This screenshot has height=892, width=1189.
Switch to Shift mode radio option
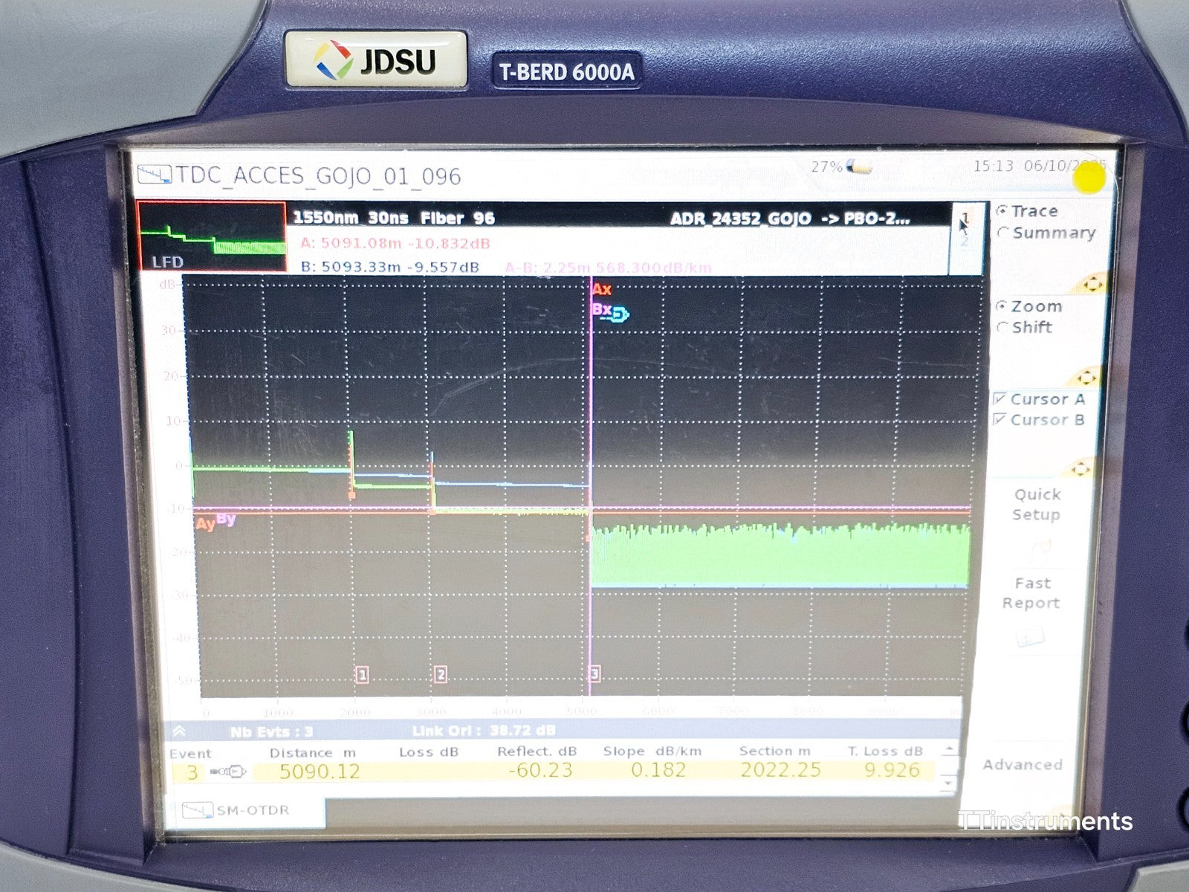click(1002, 327)
